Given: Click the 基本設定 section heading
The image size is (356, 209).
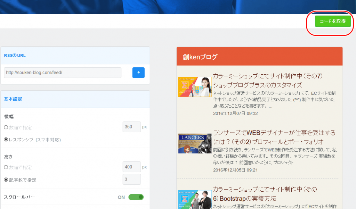Looking at the screenshot, I should pyautogui.click(x=13, y=99).
